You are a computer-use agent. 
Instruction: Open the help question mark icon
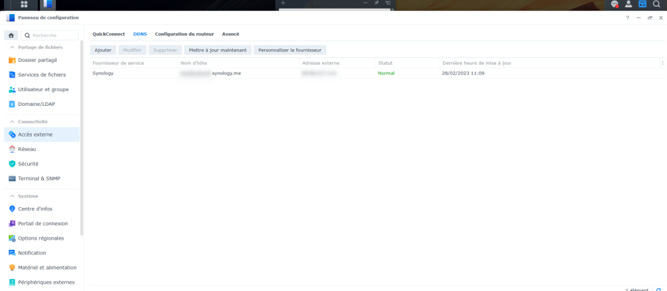tap(628, 18)
